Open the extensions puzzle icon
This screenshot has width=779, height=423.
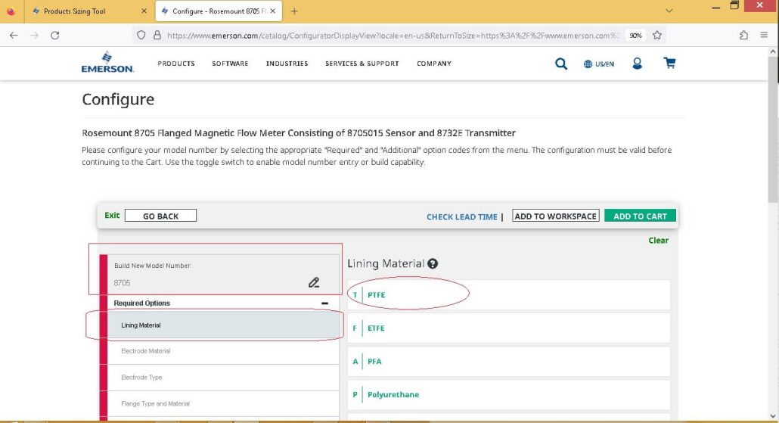[x=743, y=36]
